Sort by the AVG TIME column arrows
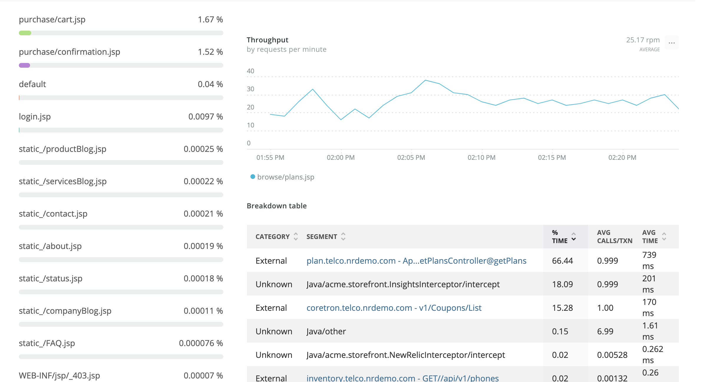This screenshot has width=703, height=382. pos(664,237)
